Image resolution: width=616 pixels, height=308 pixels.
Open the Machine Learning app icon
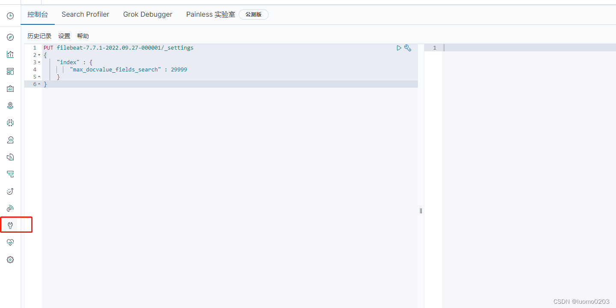pyautogui.click(x=10, y=123)
